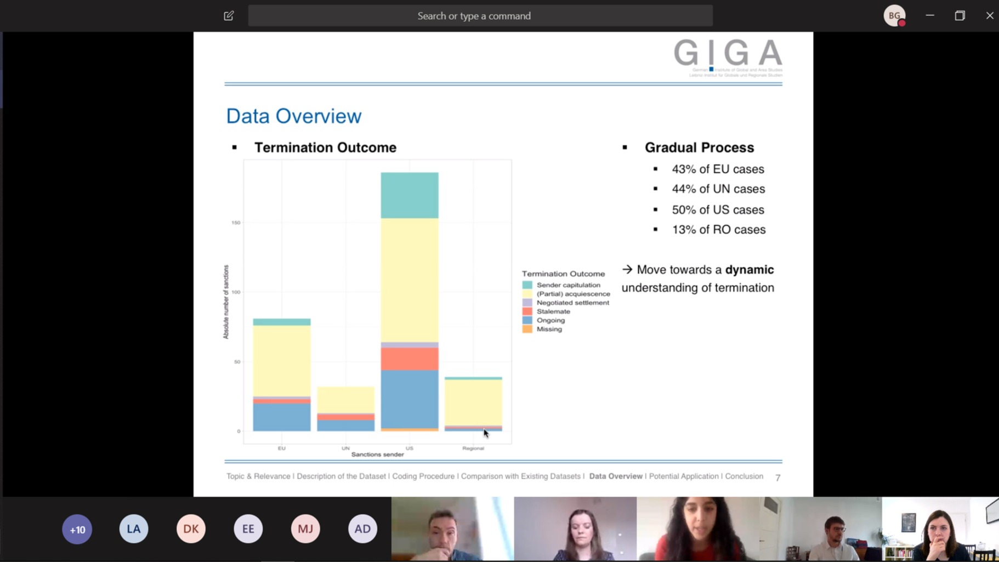Select the Conclusion section in footer navigation
This screenshot has height=562, width=999.
pyautogui.click(x=745, y=476)
